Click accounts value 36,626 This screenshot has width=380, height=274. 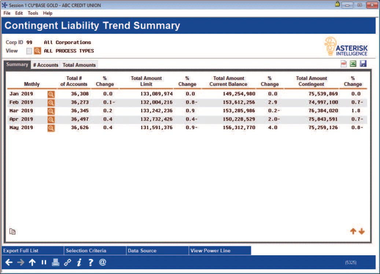(x=80, y=128)
